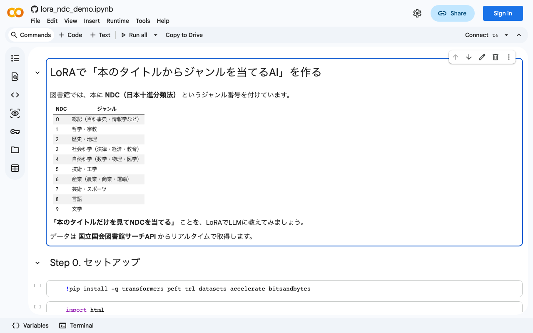Open the Connect runtime dropdown arrow
Screen dimensions: 533x333
[506, 35]
